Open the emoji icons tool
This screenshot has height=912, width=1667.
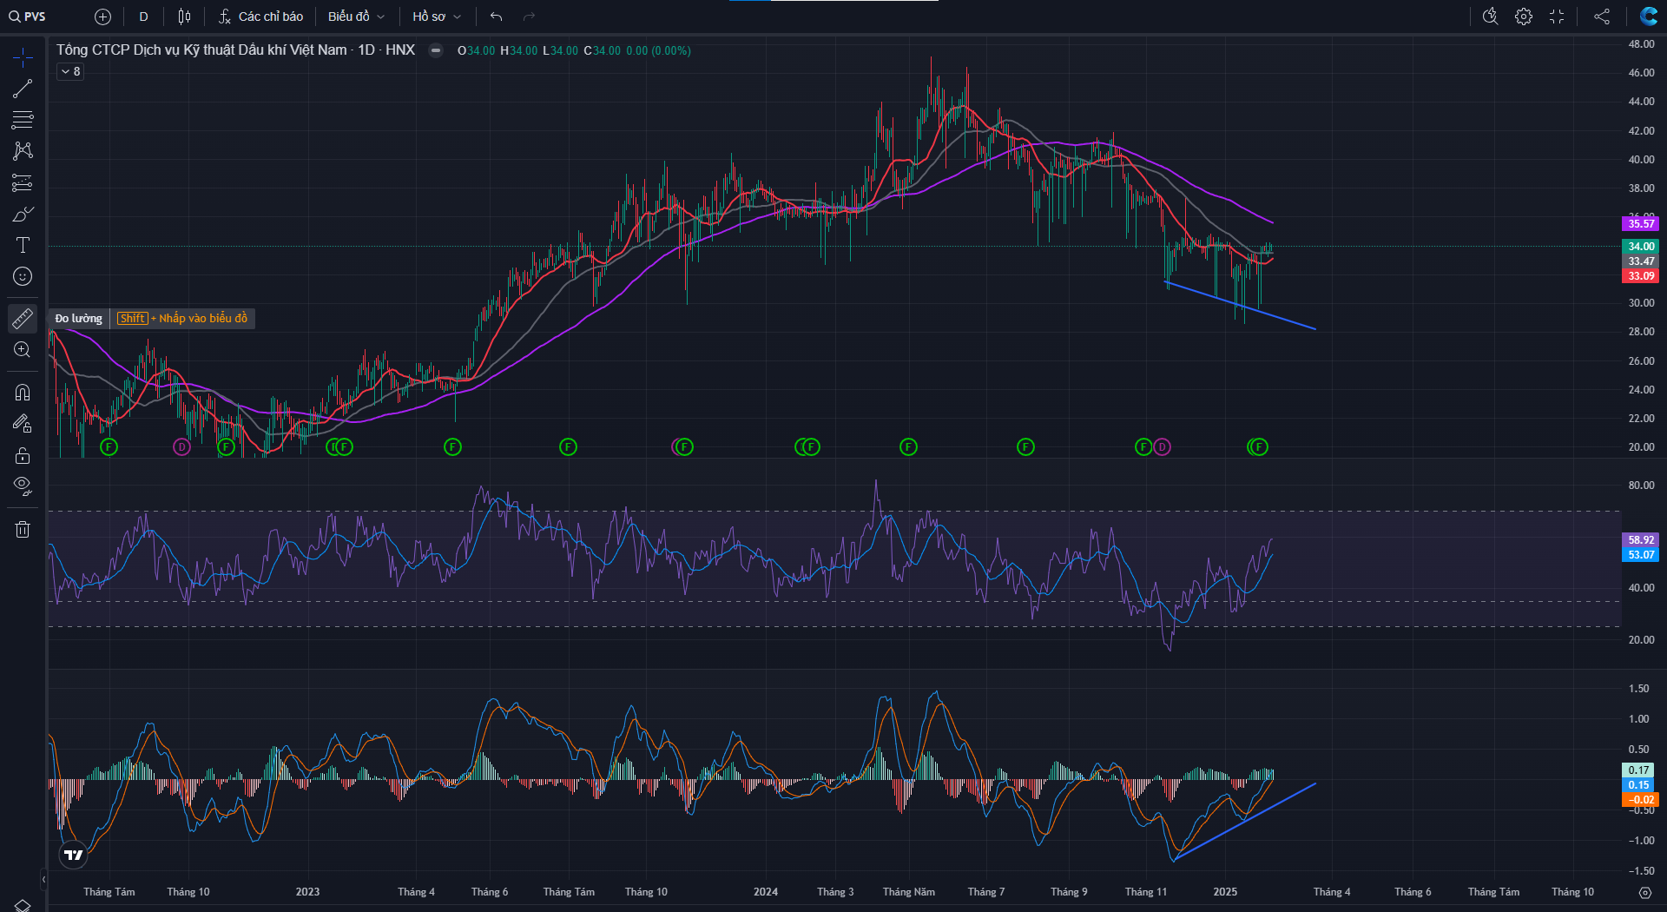coord(23,276)
